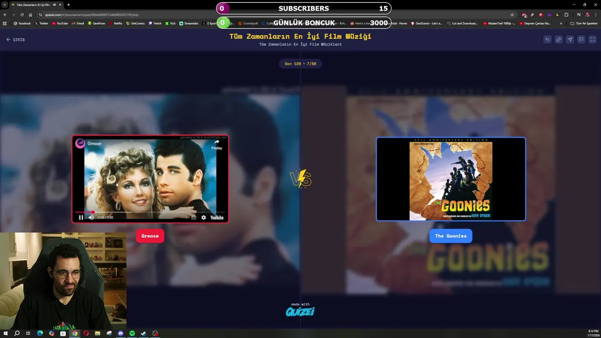Open the Grease video title link
The height and width of the screenshot is (338, 601).
pos(94,144)
